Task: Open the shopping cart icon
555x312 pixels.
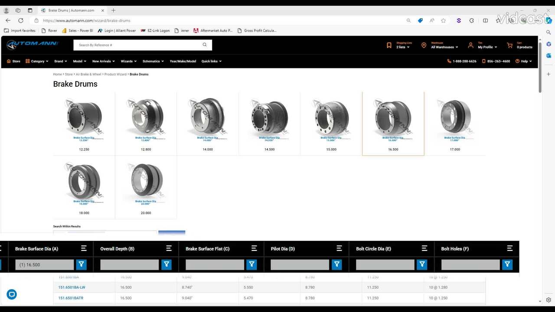Action: tap(509, 45)
